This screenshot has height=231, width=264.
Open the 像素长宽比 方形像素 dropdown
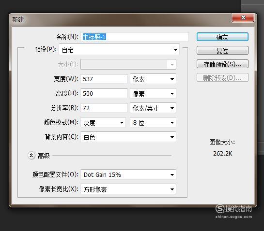pos(128,189)
